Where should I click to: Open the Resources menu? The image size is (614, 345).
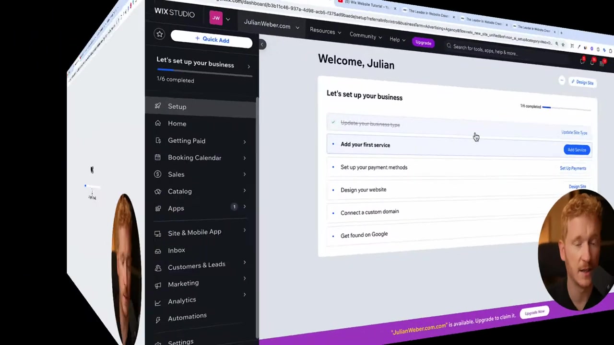[325, 31]
